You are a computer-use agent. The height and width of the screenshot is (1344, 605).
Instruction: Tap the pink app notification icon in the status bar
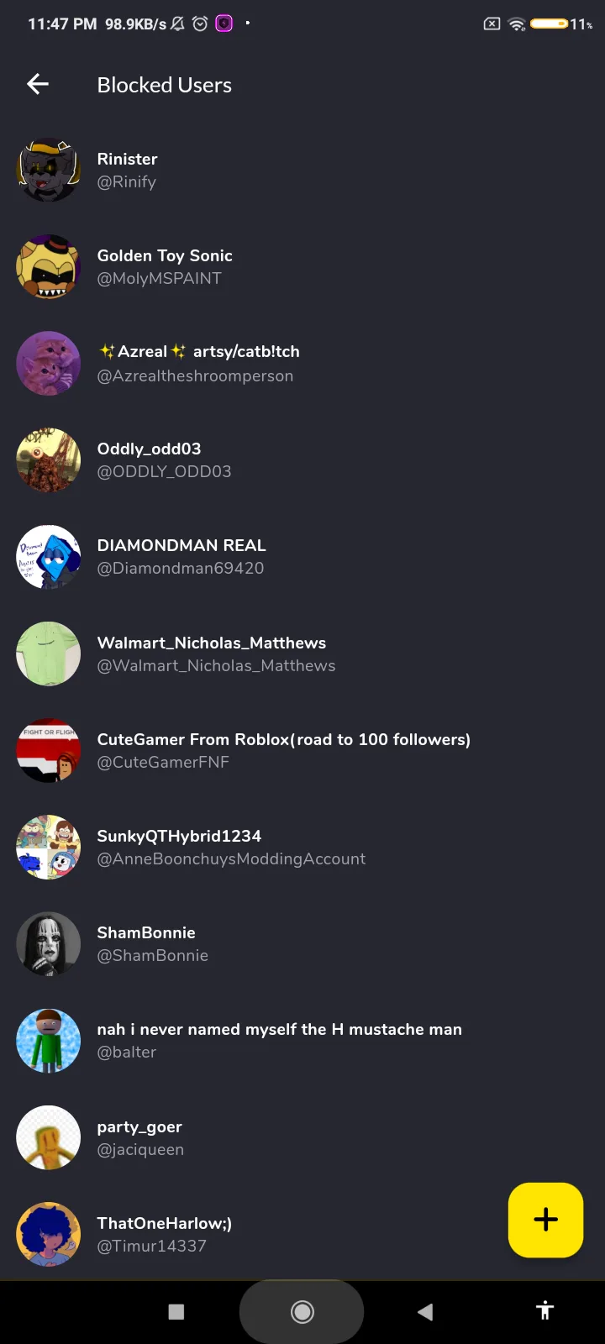(x=224, y=24)
